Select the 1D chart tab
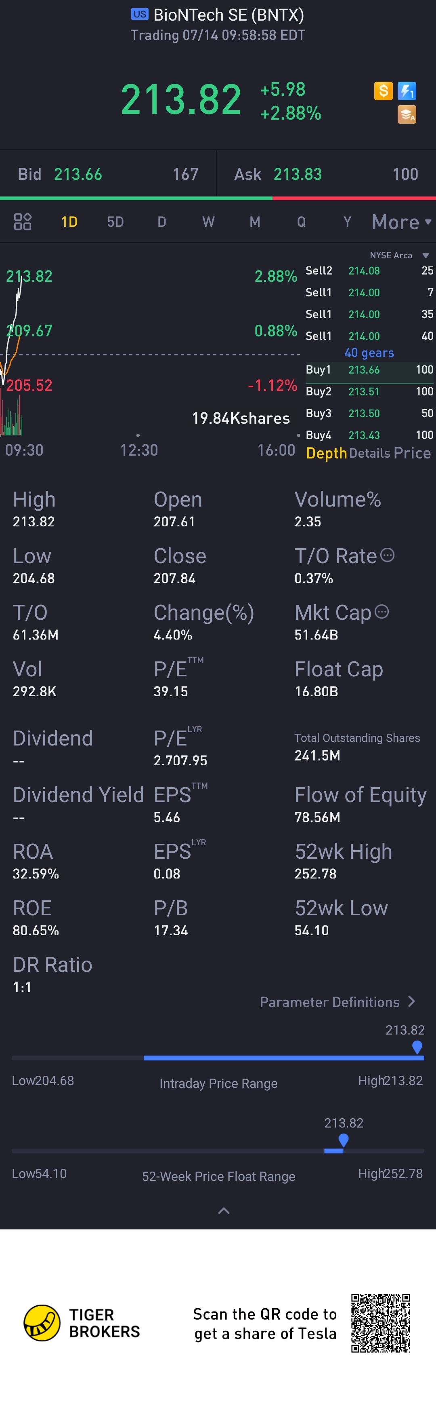This screenshot has width=436, height=1417. pos(69,222)
